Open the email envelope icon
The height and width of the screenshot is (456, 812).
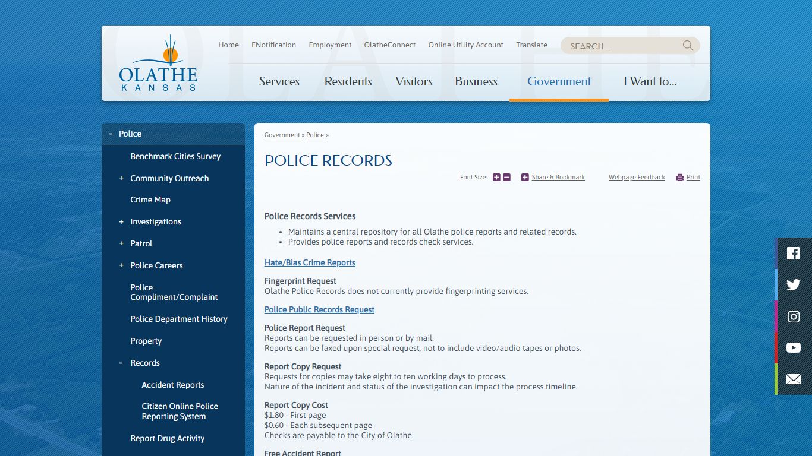coord(794,379)
